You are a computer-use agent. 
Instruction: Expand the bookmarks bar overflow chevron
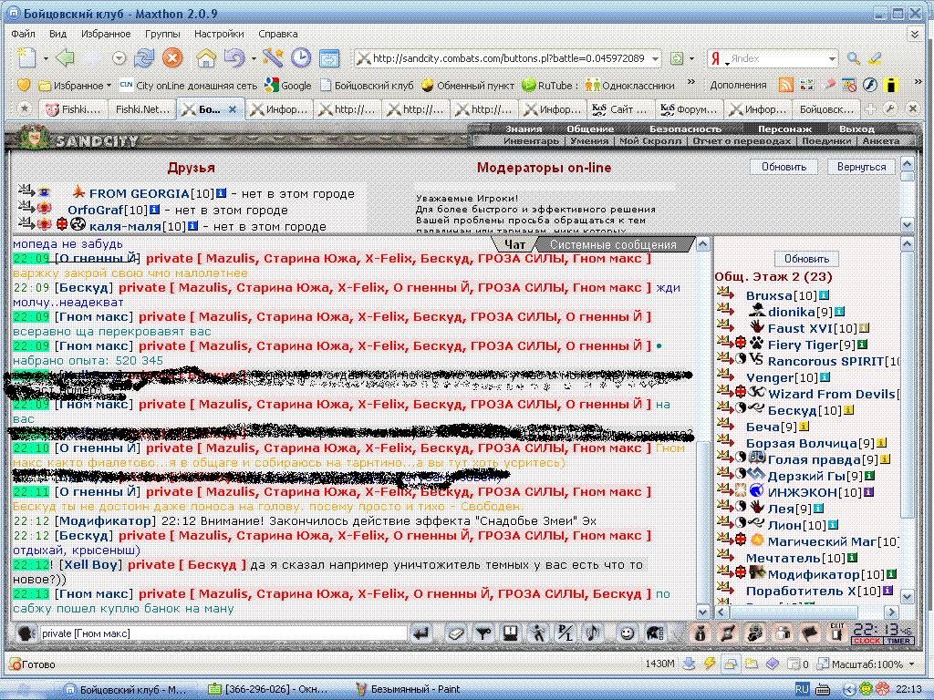pyautogui.click(x=691, y=83)
